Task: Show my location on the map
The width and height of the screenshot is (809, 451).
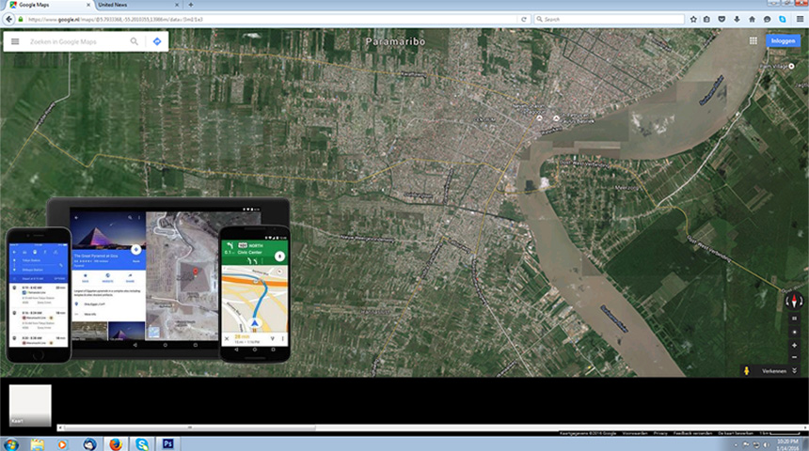Action: [795, 332]
